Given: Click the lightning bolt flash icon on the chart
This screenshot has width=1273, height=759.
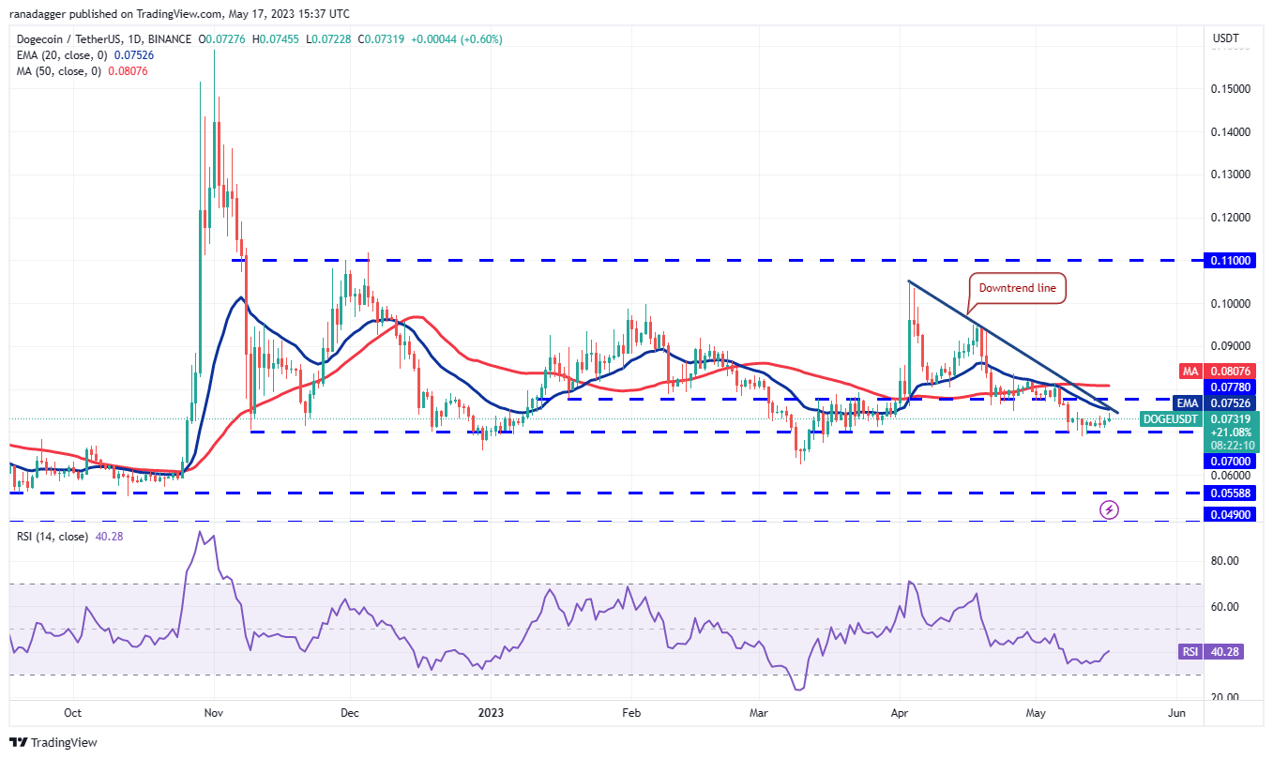Looking at the screenshot, I should pos(1108,510).
